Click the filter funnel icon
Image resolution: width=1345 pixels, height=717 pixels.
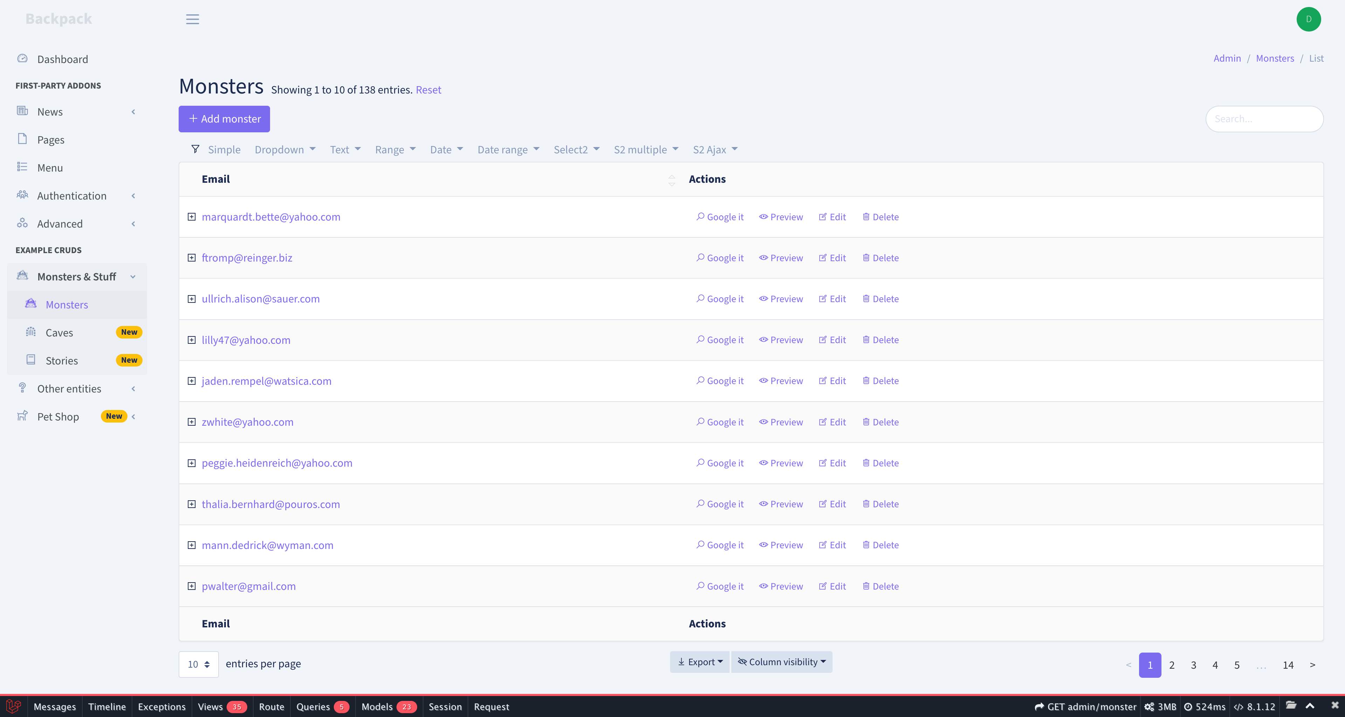coord(195,149)
